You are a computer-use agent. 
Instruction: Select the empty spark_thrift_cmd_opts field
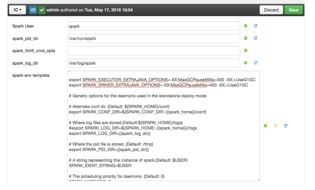(154, 51)
